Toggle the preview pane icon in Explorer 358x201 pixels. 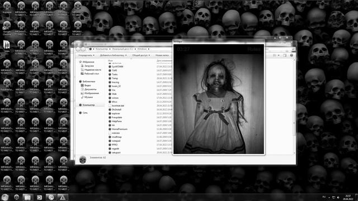point(285,55)
